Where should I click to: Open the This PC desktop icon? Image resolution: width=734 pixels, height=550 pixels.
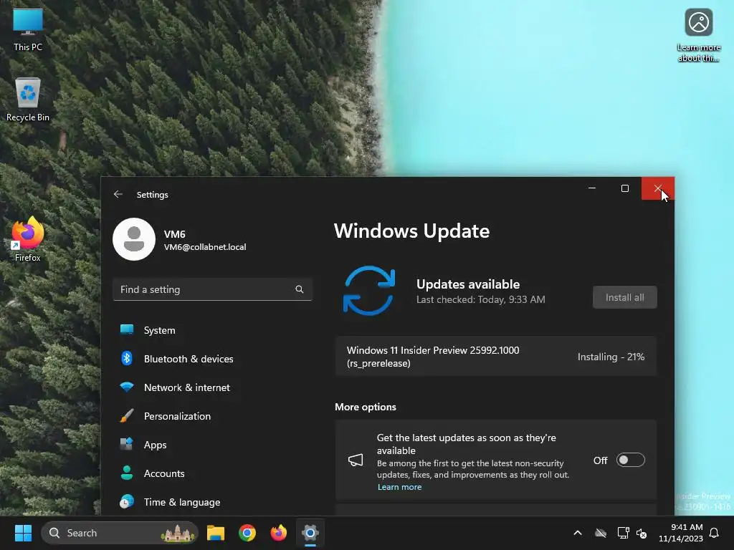pyautogui.click(x=28, y=30)
